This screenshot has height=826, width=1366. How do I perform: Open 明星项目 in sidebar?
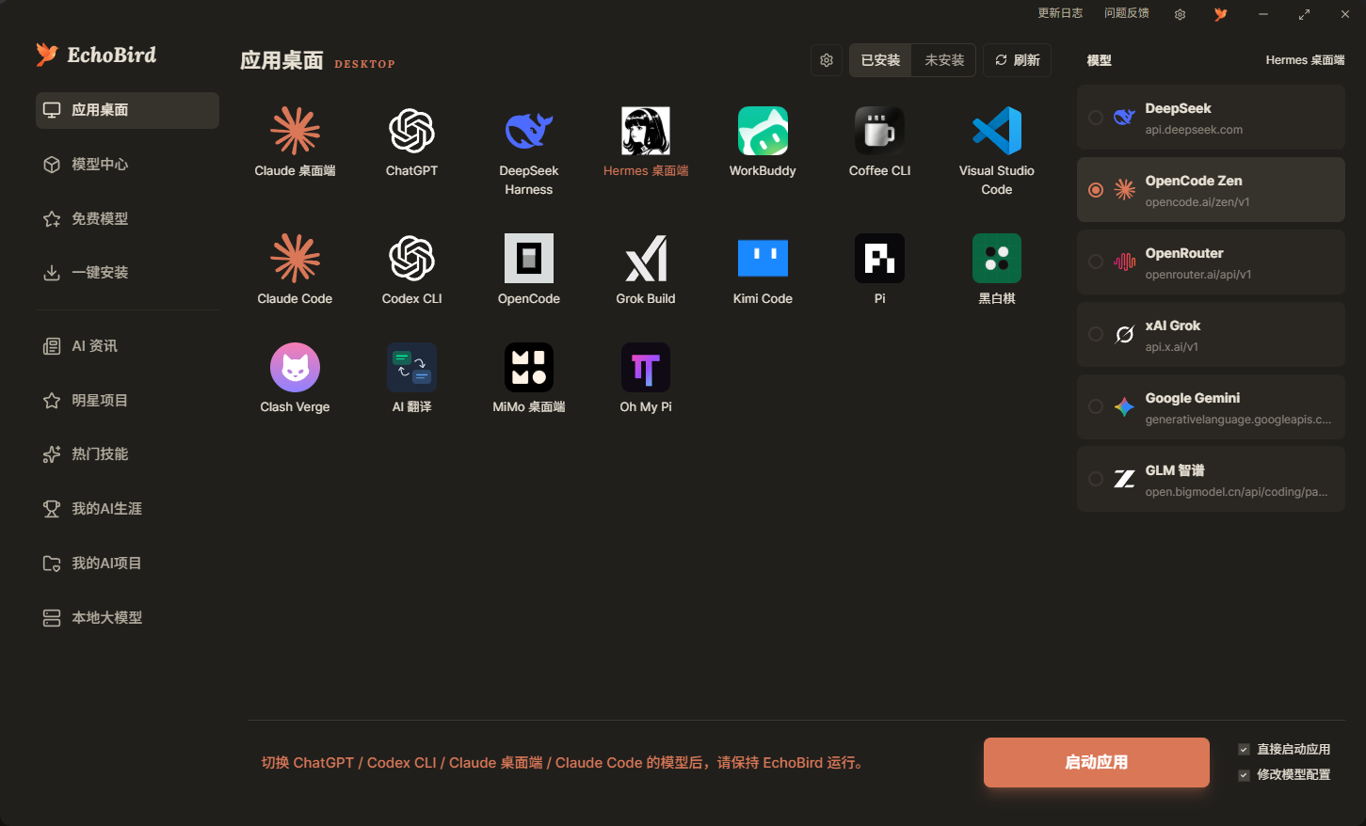pos(127,401)
